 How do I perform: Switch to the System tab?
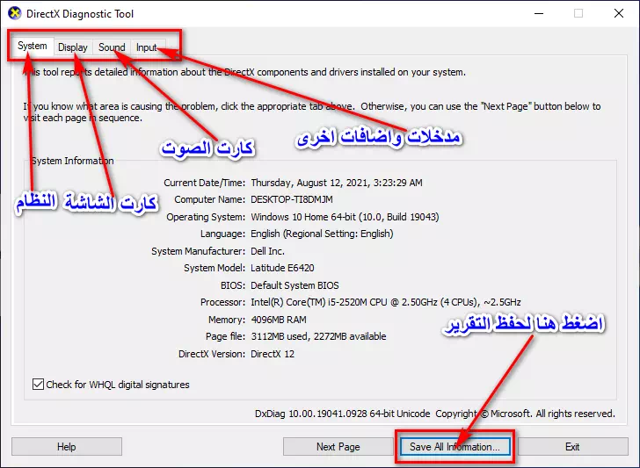[x=33, y=47]
